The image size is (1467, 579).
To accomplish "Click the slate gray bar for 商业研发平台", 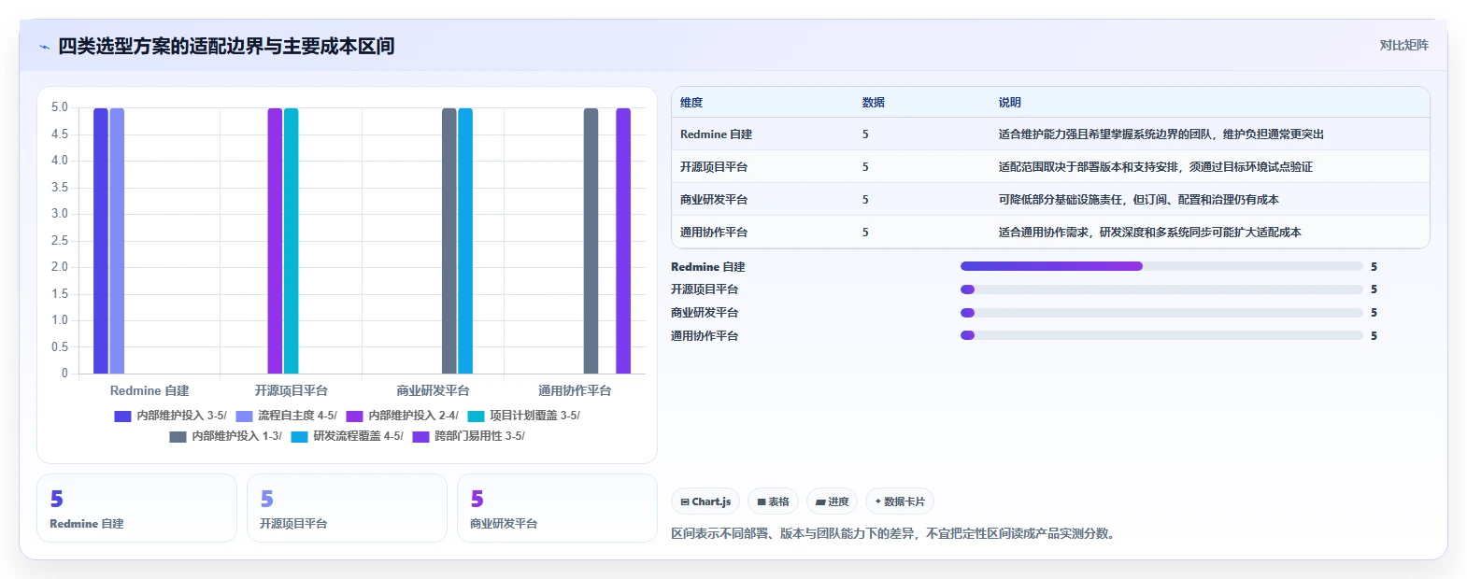I will pos(449,241).
